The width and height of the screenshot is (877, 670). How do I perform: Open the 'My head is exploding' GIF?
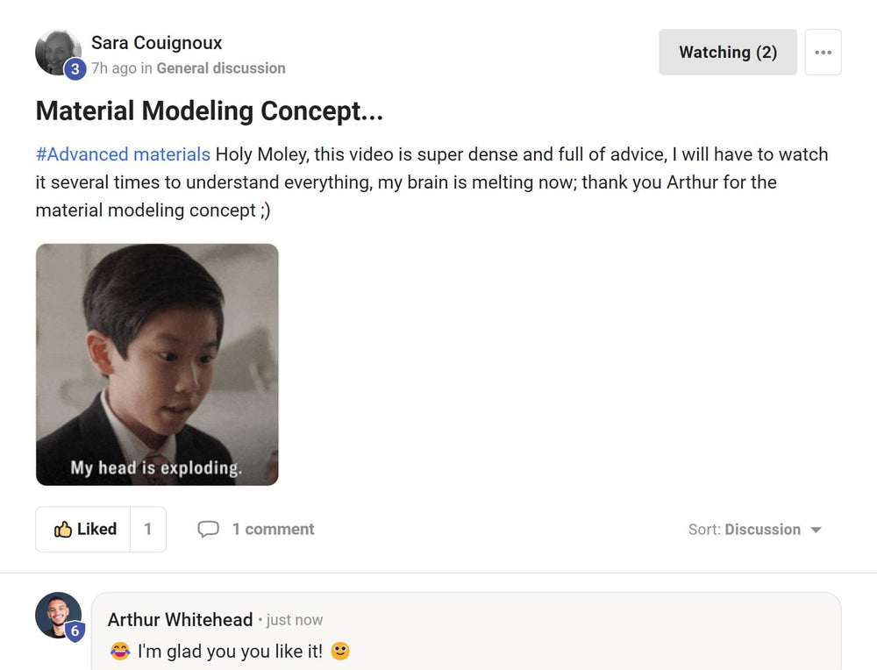coord(157,365)
